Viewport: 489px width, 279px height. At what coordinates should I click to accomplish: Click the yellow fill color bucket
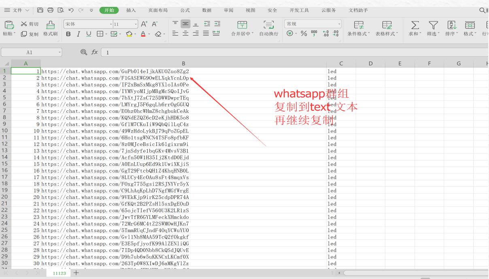tap(128, 34)
